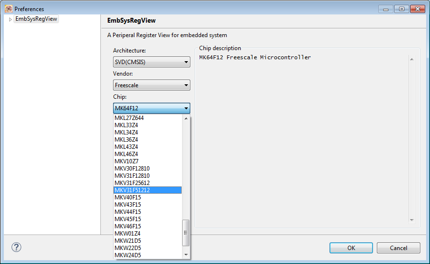Image resolution: width=430 pixels, height=264 pixels.
Task: Select the MKV45F15 chip entry
Action: (147, 219)
